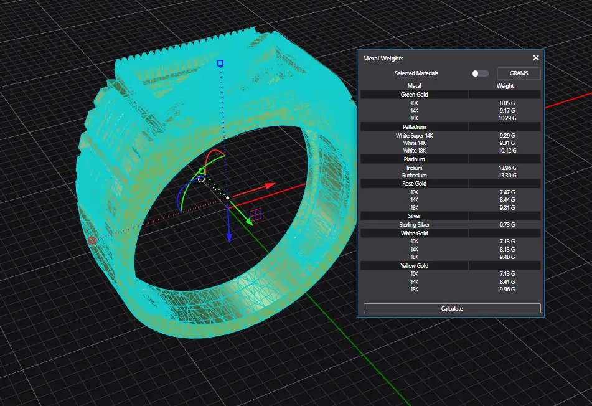Screen dimensions: 592x406
Task: Click the Weight column header
Action: point(505,85)
